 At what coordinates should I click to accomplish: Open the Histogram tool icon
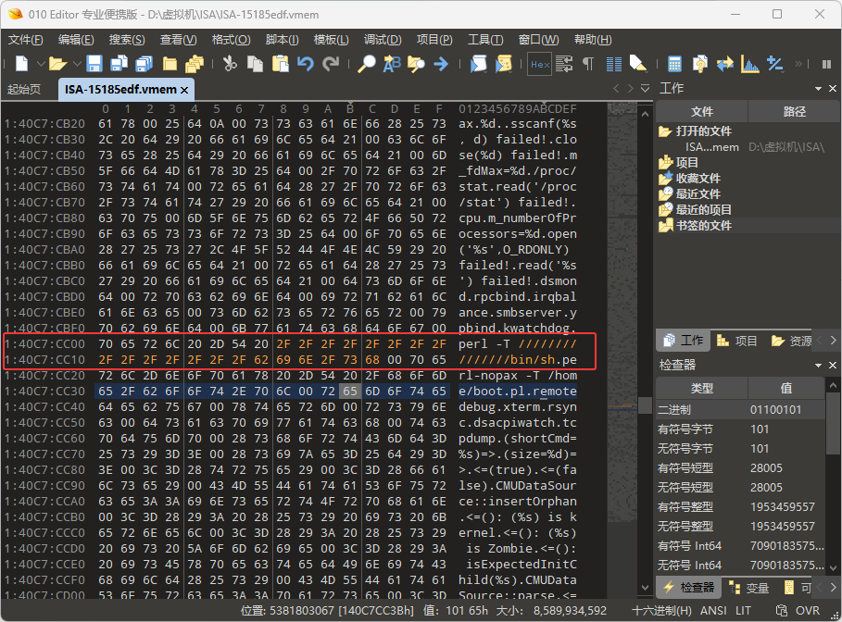749,64
